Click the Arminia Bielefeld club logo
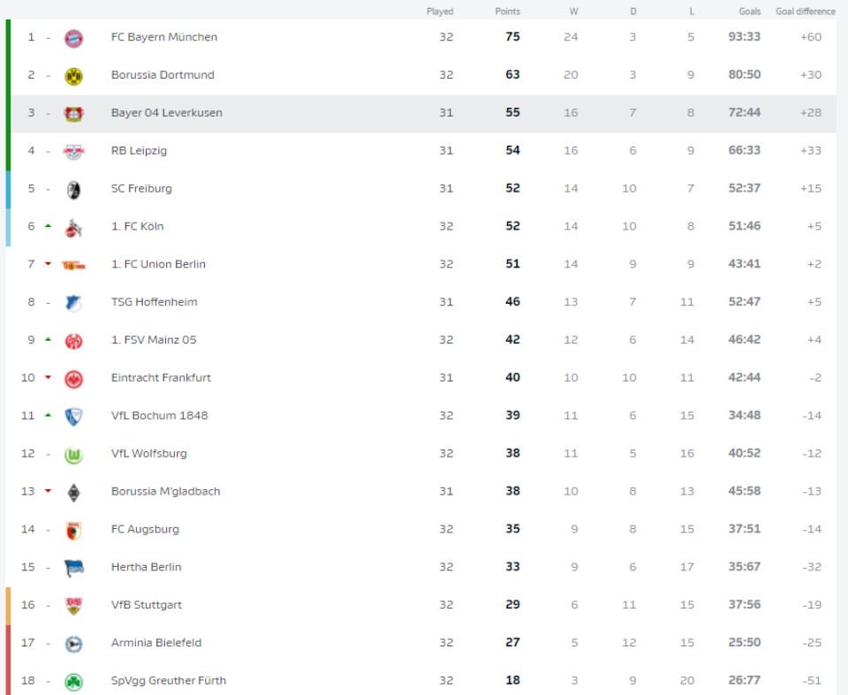Screen dimensions: 848x695 click(x=74, y=642)
